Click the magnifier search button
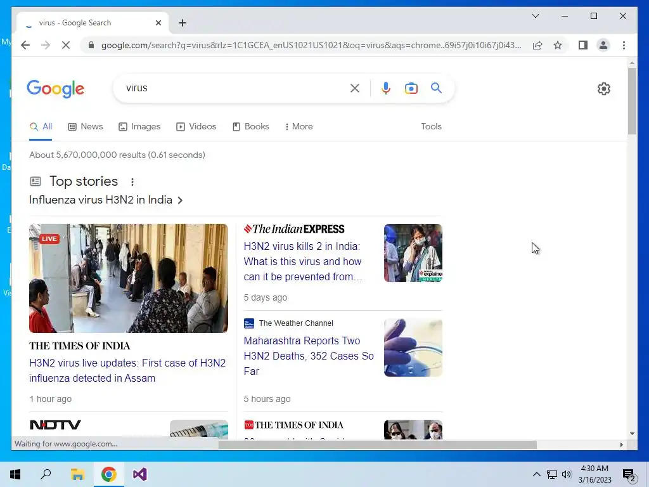Screen dimensions: 649x487 pyautogui.click(x=436, y=88)
